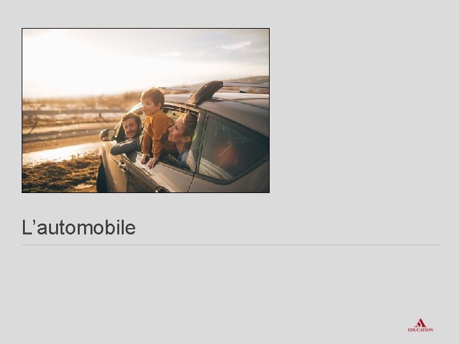The width and height of the screenshot is (459, 344).
Task: Click the empty gray area right of photo
Action: pyautogui.click(x=363, y=110)
